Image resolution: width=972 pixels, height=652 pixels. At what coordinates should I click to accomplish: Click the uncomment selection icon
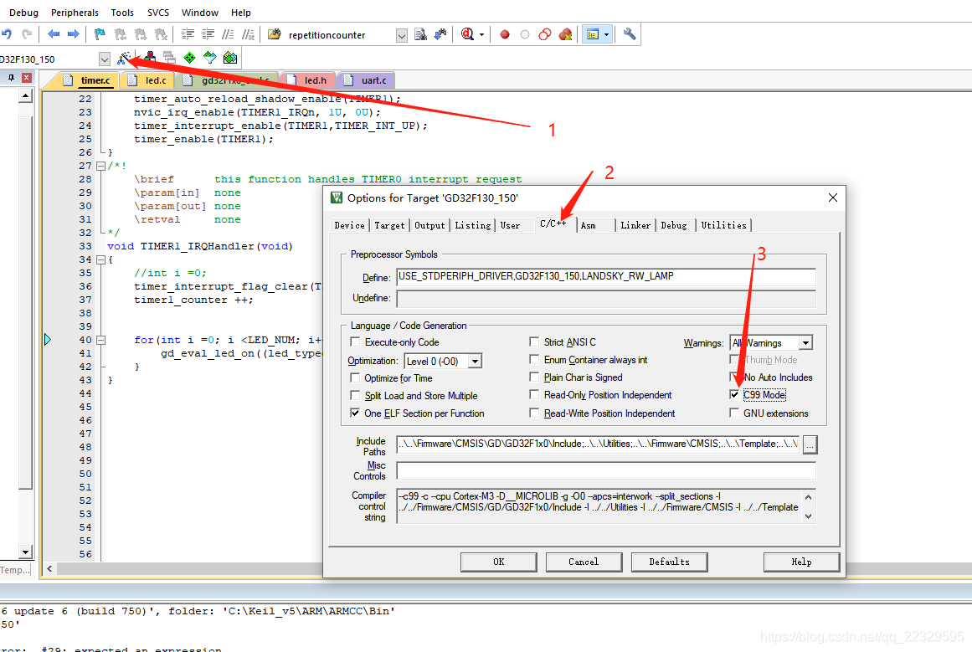[x=248, y=34]
